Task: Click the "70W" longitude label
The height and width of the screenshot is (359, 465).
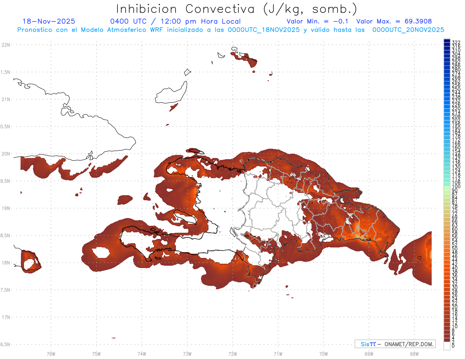Action: tap(323, 354)
